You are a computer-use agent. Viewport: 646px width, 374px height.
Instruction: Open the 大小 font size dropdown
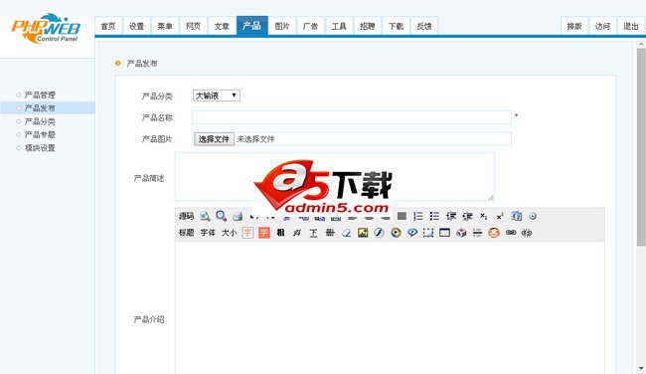[x=229, y=233]
